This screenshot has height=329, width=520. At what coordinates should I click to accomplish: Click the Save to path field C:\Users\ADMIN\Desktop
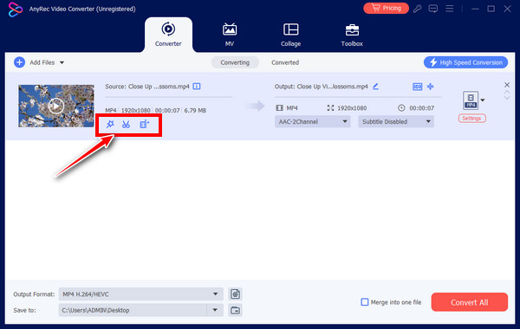click(x=133, y=310)
